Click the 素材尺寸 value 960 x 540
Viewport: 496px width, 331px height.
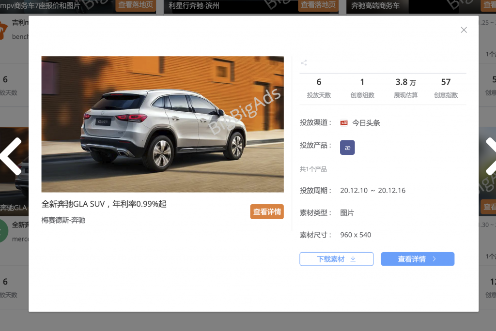(x=356, y=235)
